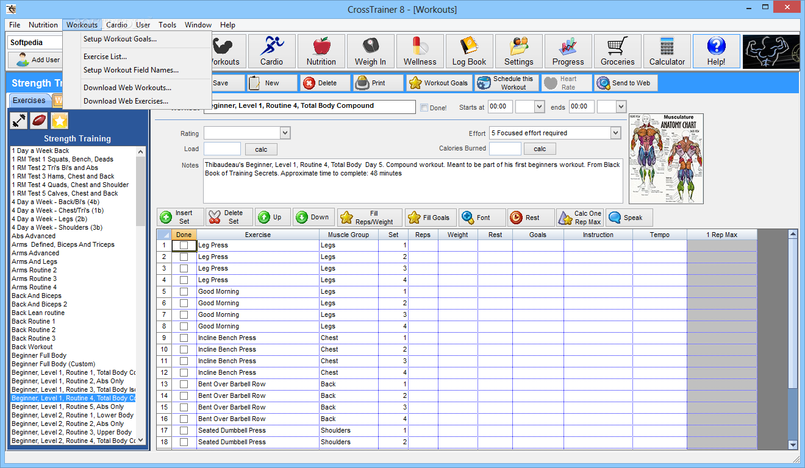805x468 pixels.
Task: Open the Settings toolbar icon
Action: coord(519,51)
